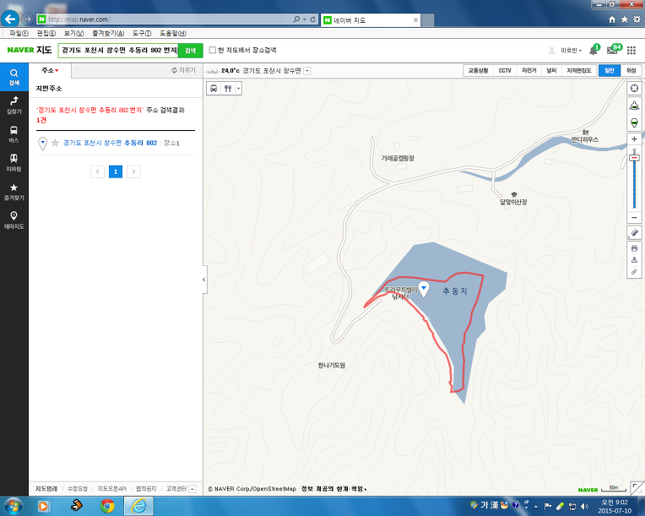Save the map with download icon
Screen dimensions: 645x516
[634, 260]
